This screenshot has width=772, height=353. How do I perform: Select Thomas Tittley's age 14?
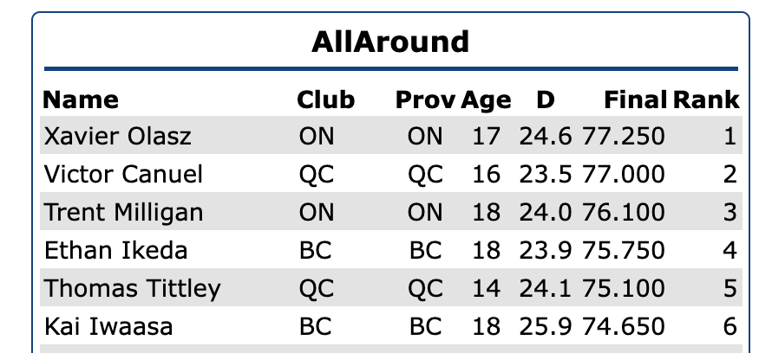pos(487,288)
